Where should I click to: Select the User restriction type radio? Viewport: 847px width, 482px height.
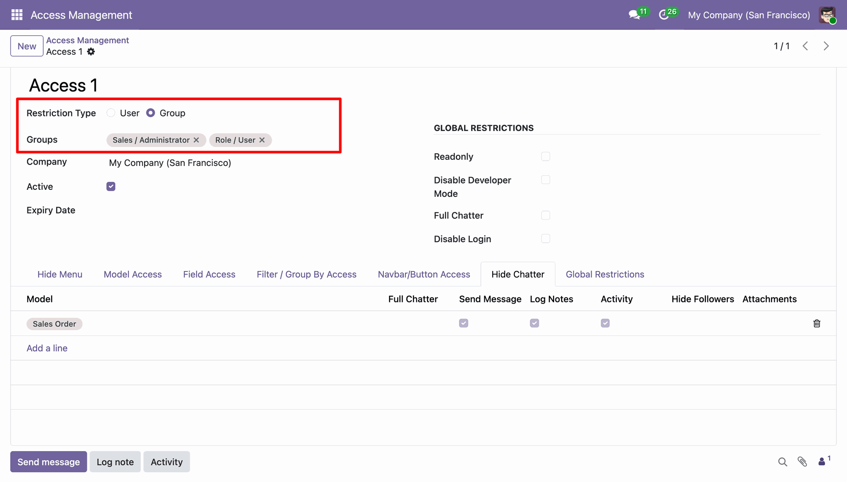tap(111, 113)
